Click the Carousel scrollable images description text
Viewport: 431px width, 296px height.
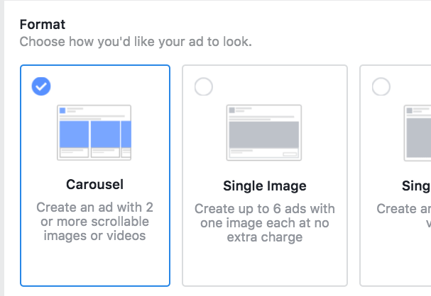pos(94,222)
